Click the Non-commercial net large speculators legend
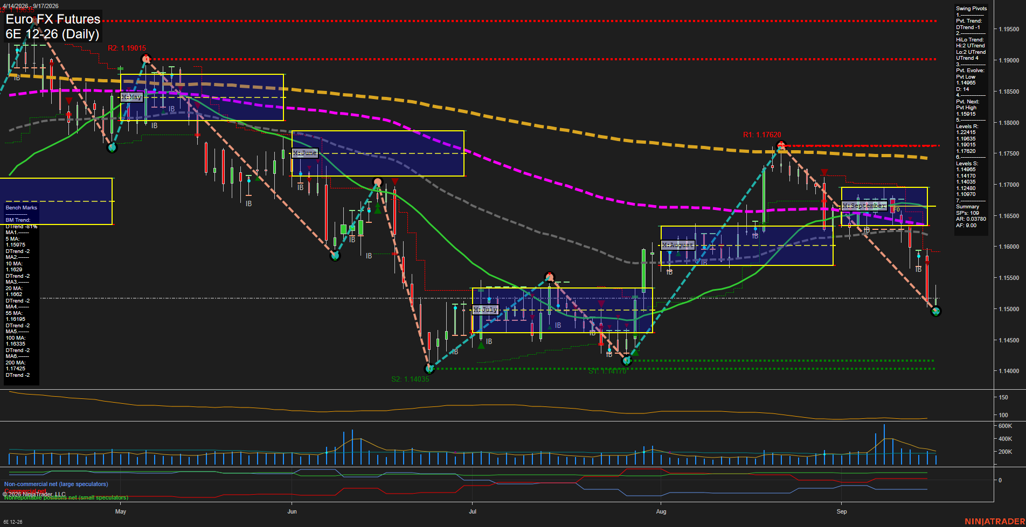This screenshot has height=527, width=1026. click(56, 484)
